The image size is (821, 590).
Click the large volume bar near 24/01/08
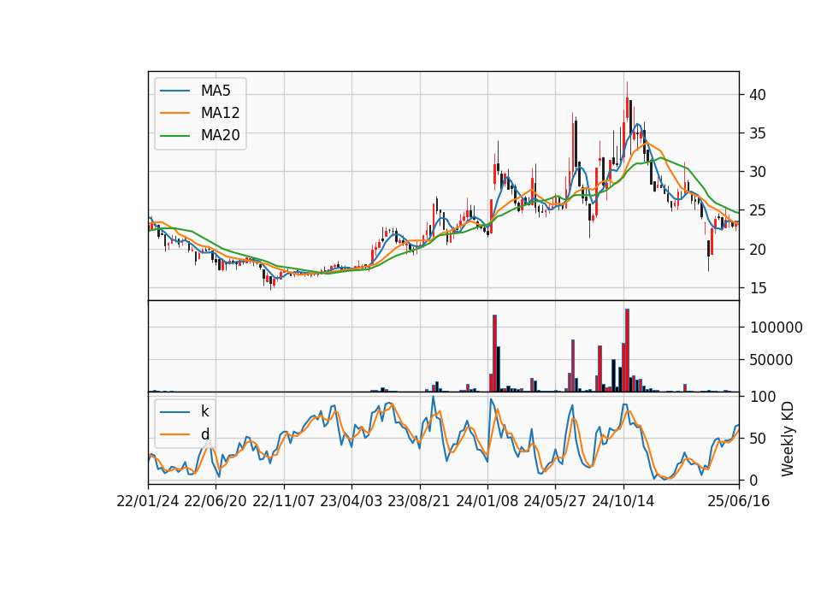tap(495, 353)
